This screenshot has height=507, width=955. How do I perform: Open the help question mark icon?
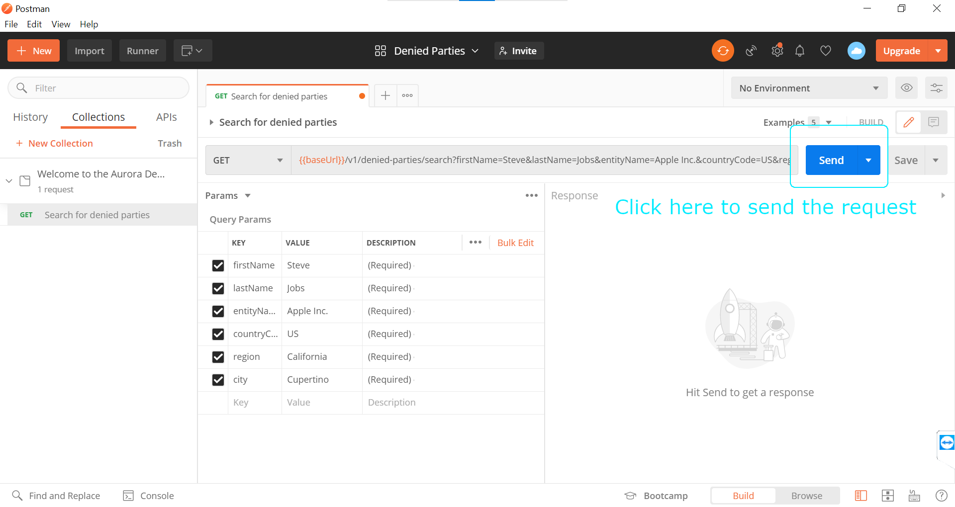(941, 496)
